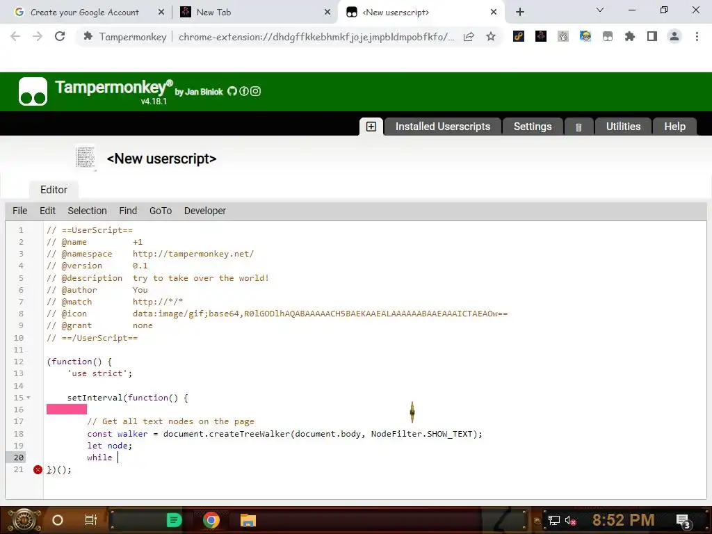
Task: Click the Tampermonkey logo icon in header
Action: 33,91
